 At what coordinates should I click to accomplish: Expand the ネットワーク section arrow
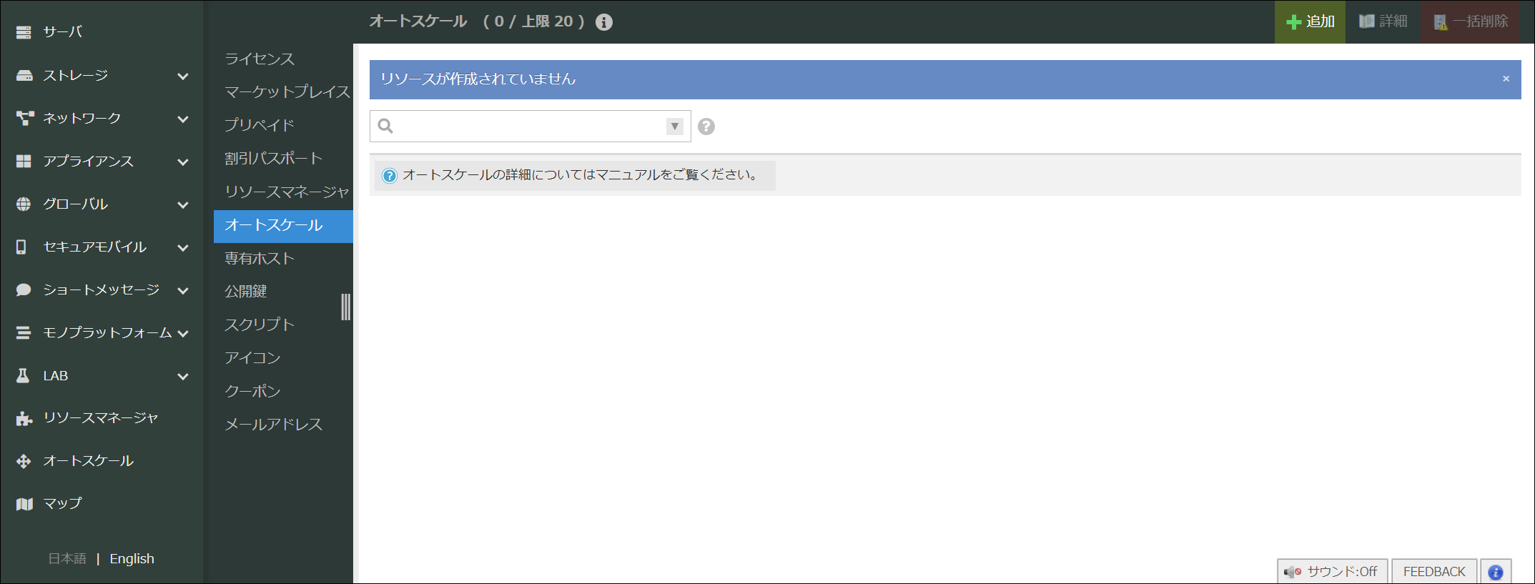[183, 119]
